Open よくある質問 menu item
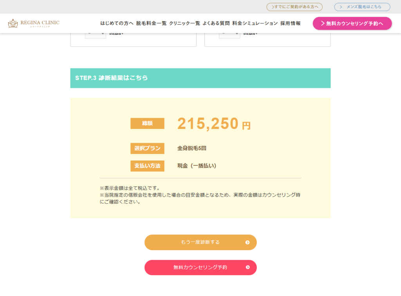 point(216,23)
